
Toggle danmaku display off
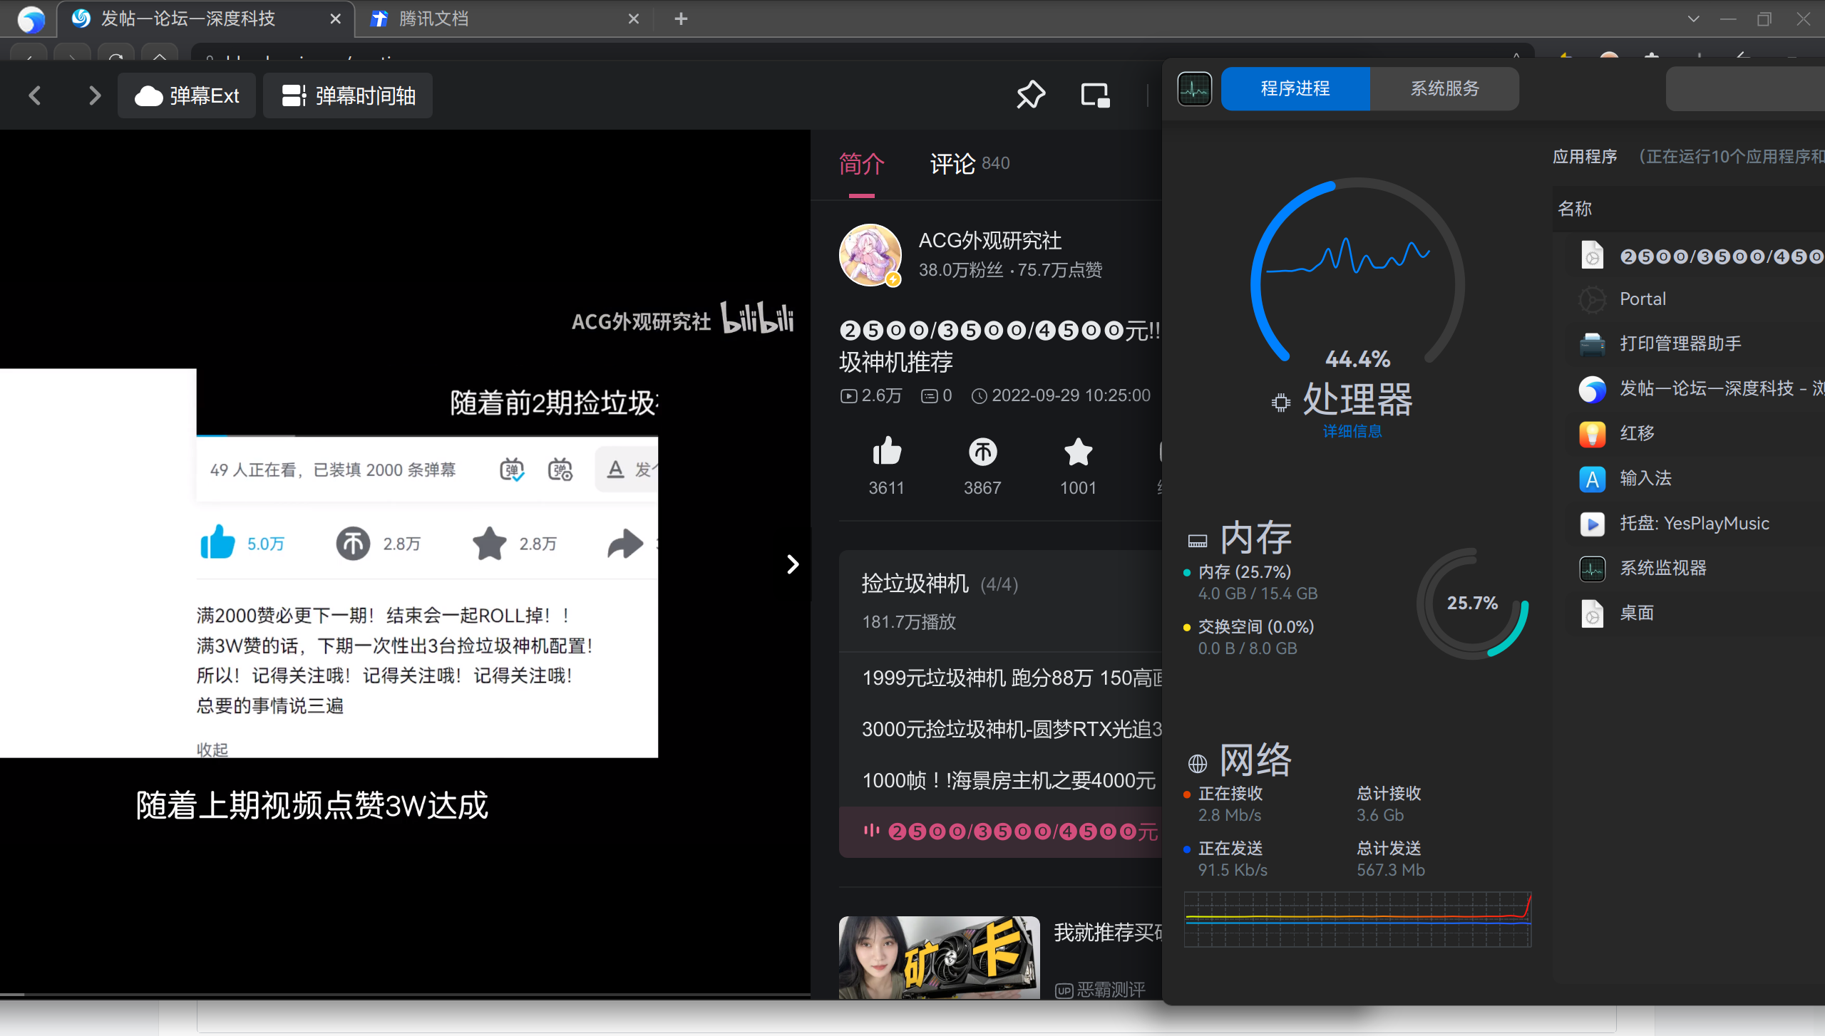(512, 469)
